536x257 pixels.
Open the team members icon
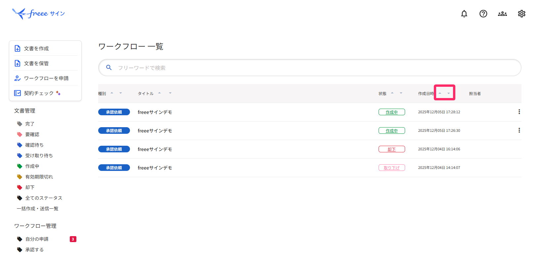pyautogui.click(x=502, y=14)
